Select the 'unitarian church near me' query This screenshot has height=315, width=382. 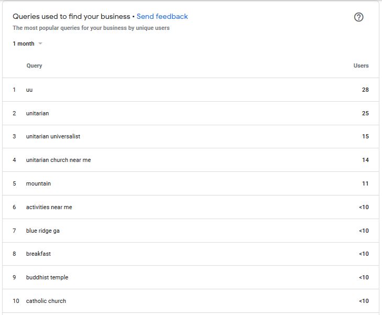[x=58, y=160]
